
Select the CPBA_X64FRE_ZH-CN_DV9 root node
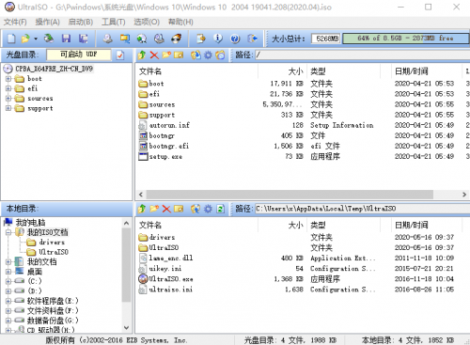click(x=54, y=69)
